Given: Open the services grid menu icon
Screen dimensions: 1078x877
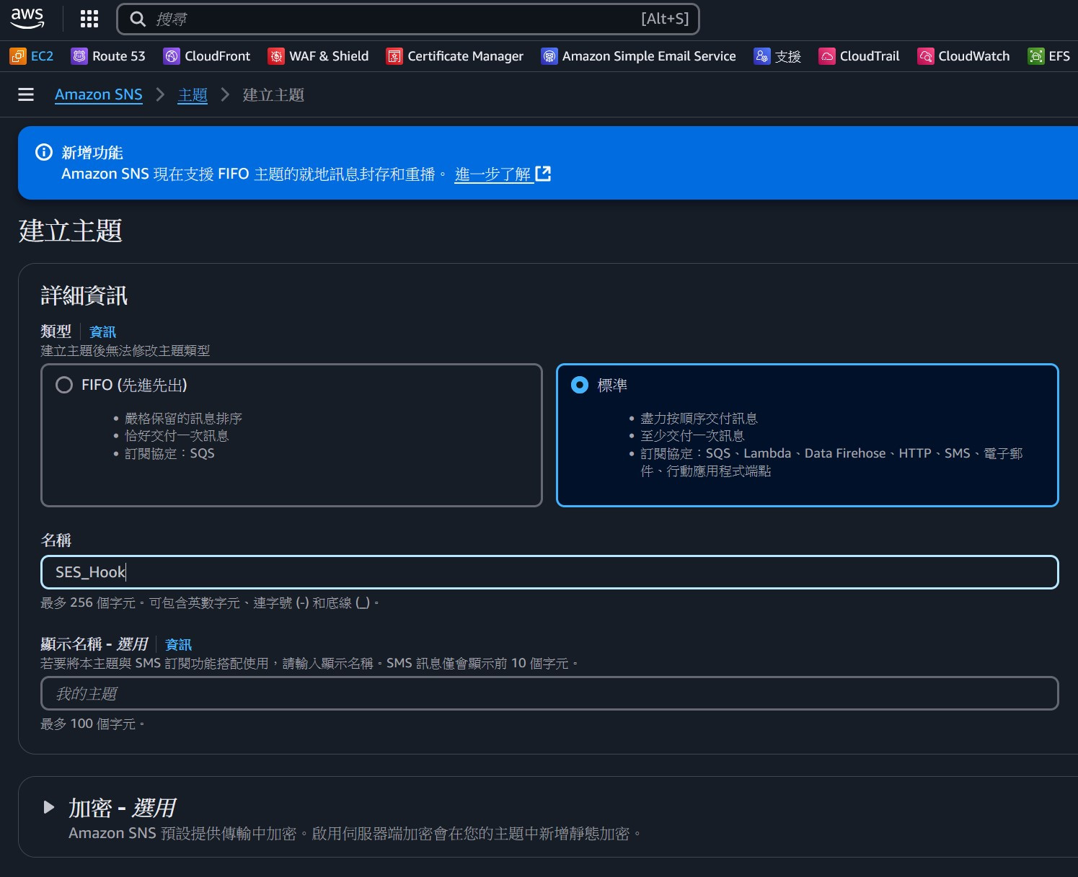Looking at the screenshot, I should point(89,19).
